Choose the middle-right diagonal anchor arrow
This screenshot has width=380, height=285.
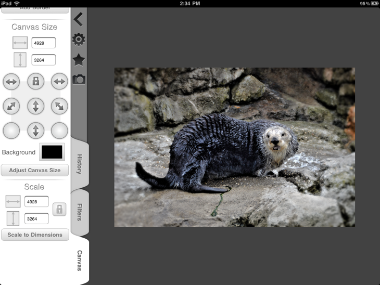59,106
